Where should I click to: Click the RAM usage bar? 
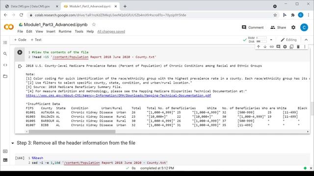coord(262,38)
